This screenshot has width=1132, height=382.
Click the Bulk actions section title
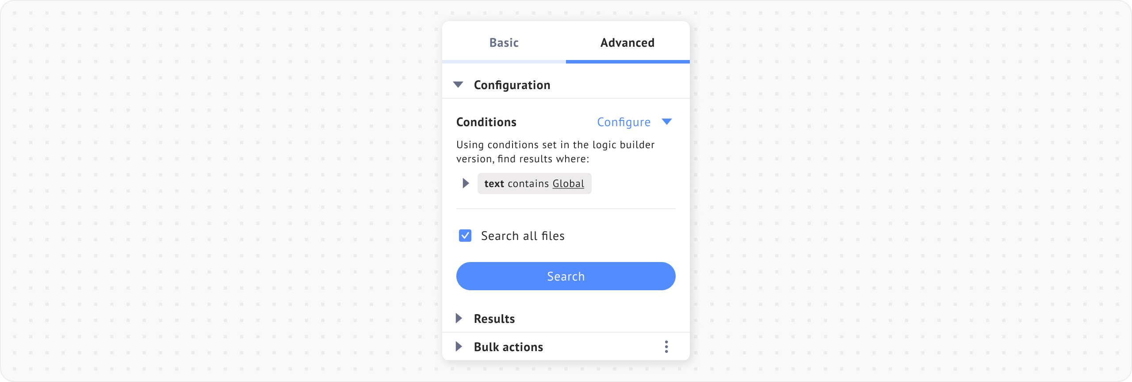[508, 347]
